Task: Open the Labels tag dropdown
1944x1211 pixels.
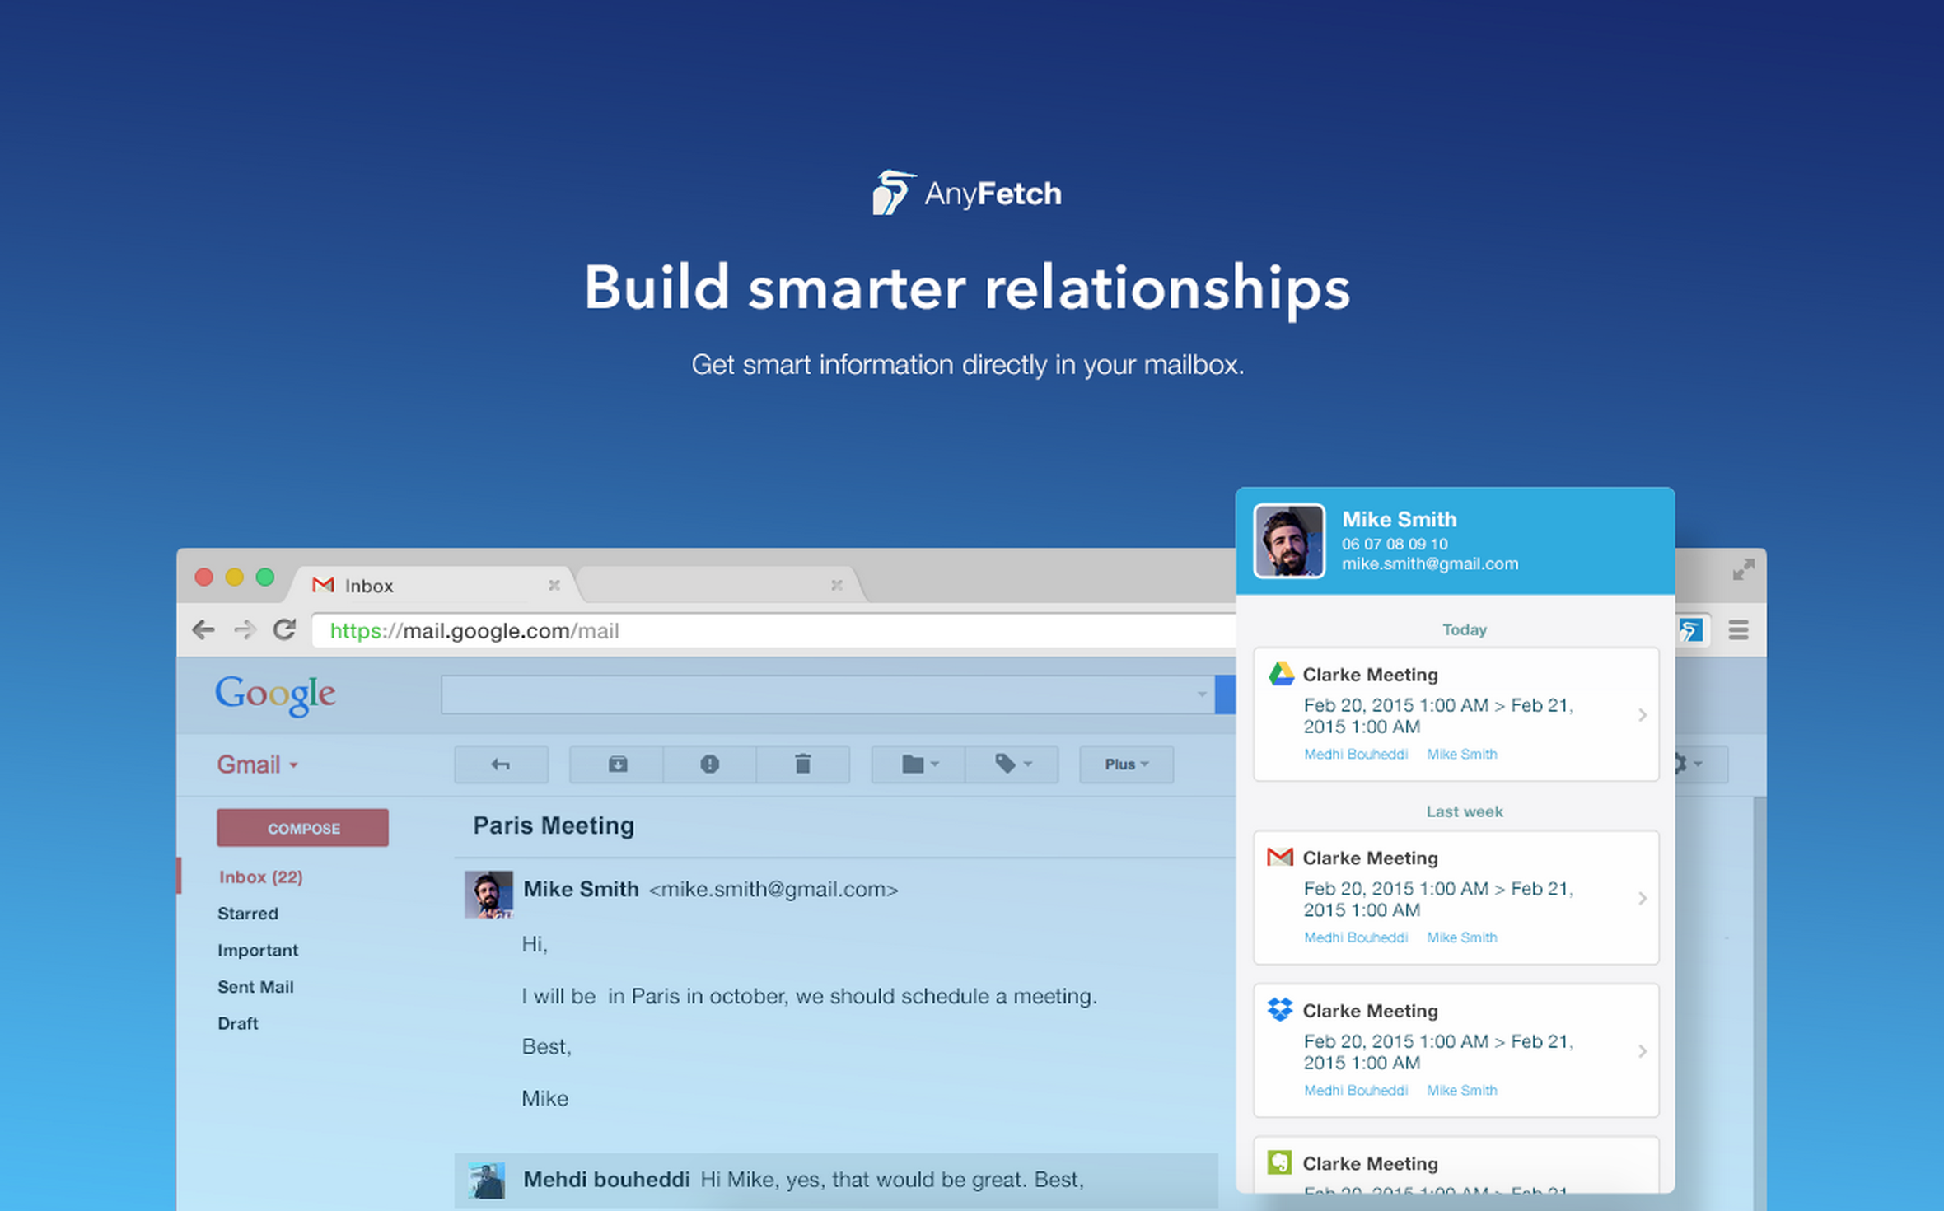Action: [x=1012, y=764]
